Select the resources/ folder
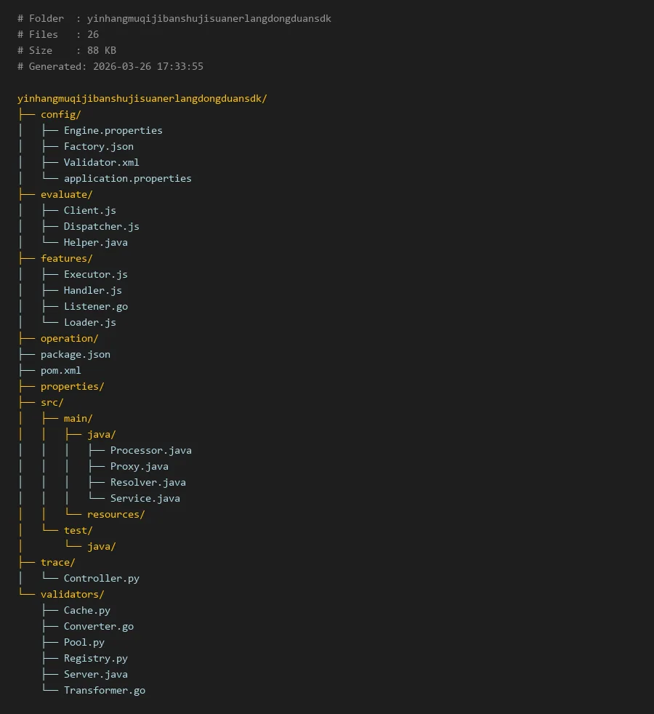The height and width of the screenshot is (714, 654). click(116, 514)
